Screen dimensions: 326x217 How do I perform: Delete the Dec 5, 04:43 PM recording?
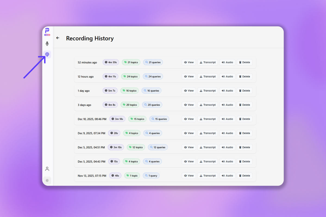point(244,161)
